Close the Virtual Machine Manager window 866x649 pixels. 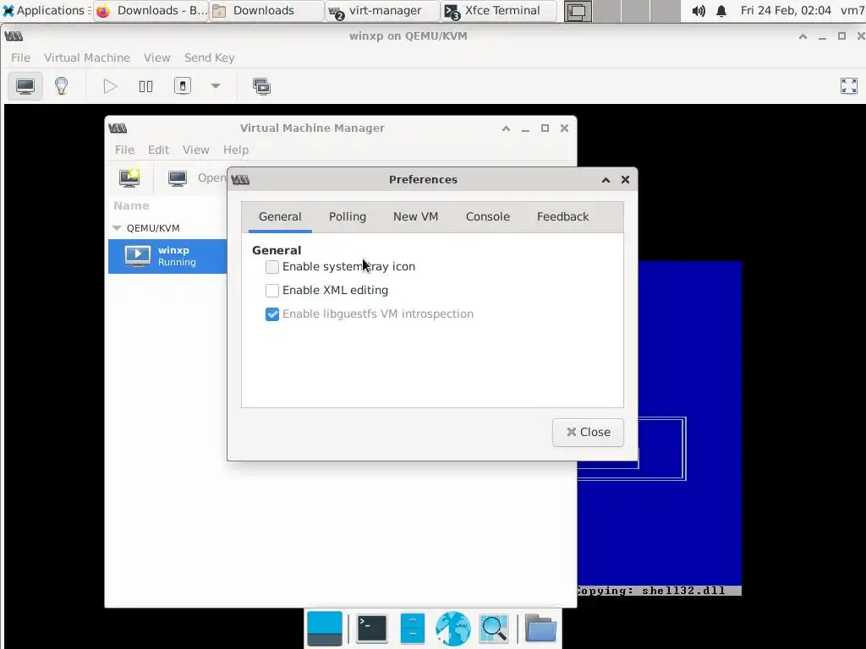(564, 128)
